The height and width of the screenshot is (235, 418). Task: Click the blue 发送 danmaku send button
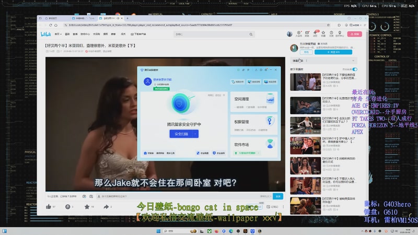click(x=278, y=196)
